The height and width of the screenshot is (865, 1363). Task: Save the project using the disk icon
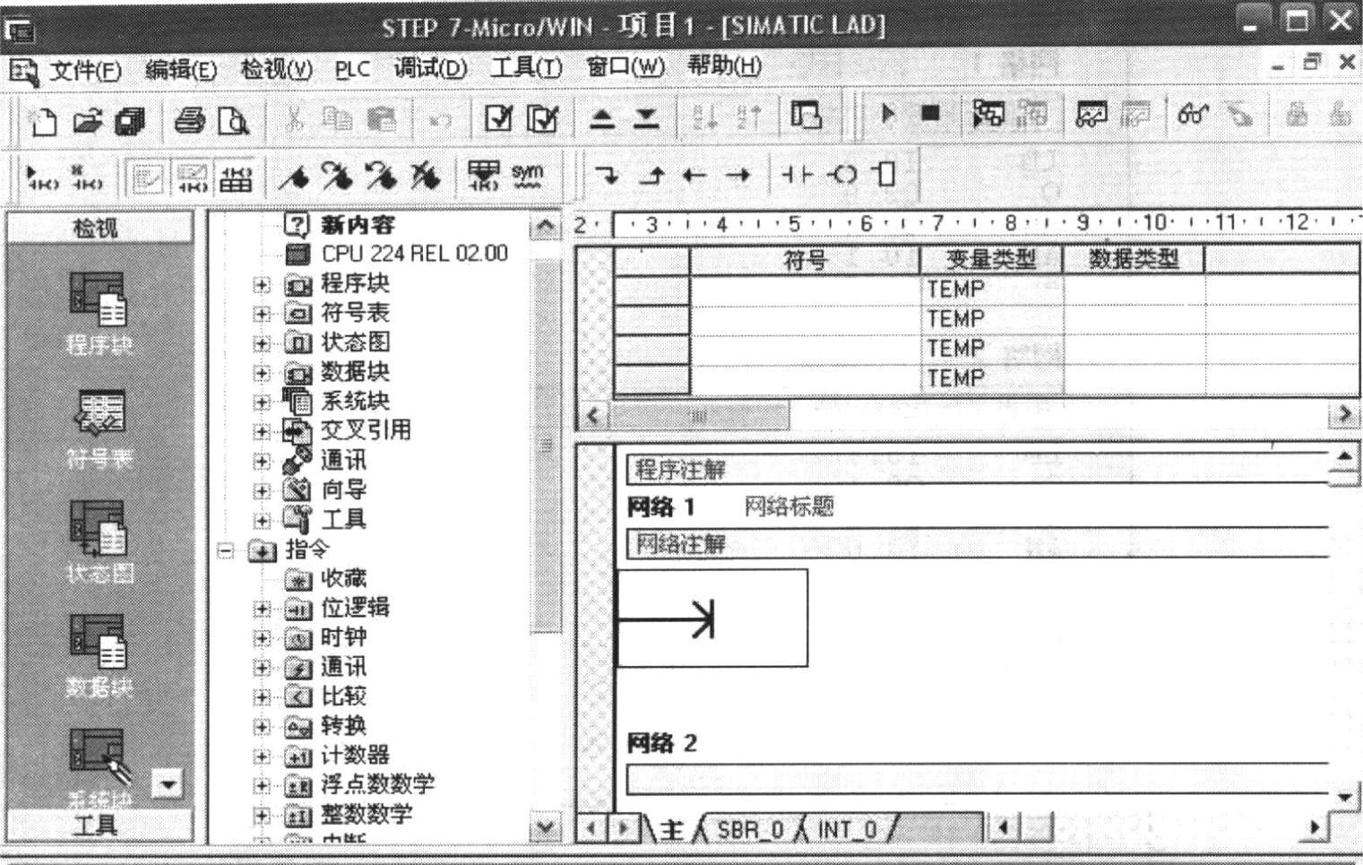click(131, 119)
